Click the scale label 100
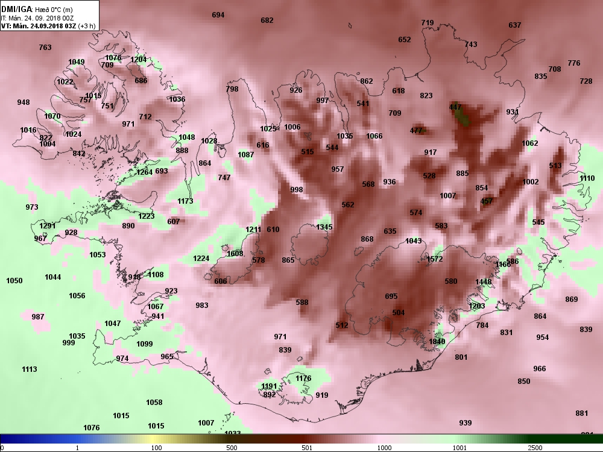This screenshot has width=603, height=452. tap(156, 448)
